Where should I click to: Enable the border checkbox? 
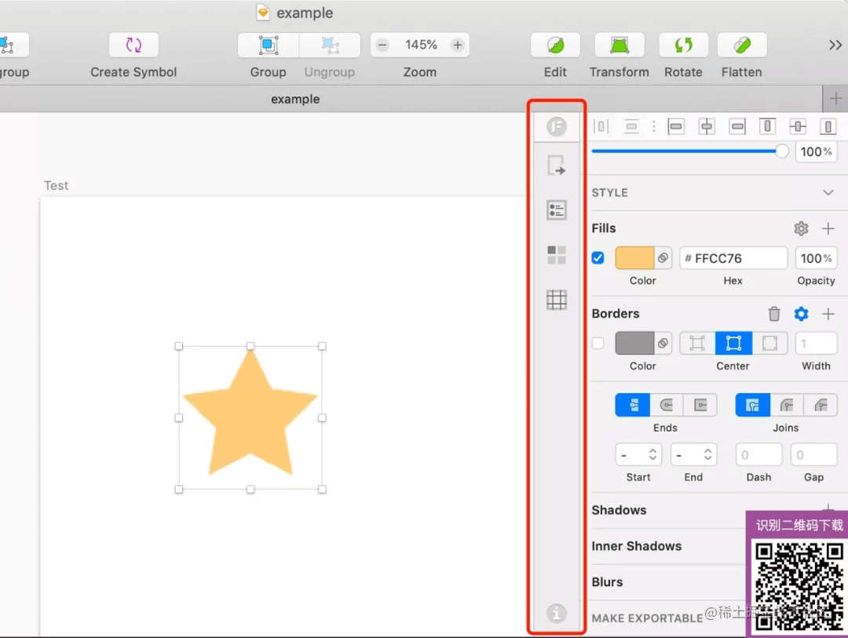(598, 344)
